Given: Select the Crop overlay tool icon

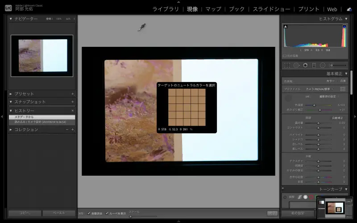Looking at the screenshot, I should [x=287, y=65].
